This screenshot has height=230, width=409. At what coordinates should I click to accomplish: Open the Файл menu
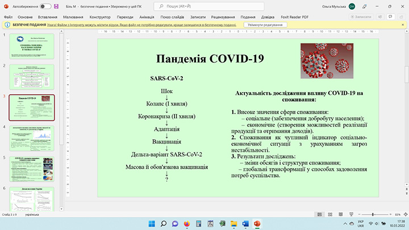coord(8,17)
